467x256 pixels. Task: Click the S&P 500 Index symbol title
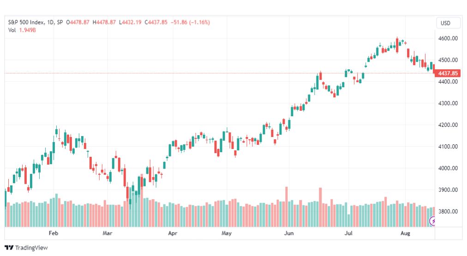pos(26,22)
